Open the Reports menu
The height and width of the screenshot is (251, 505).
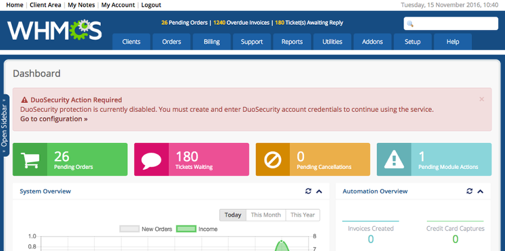coord(292,42)
